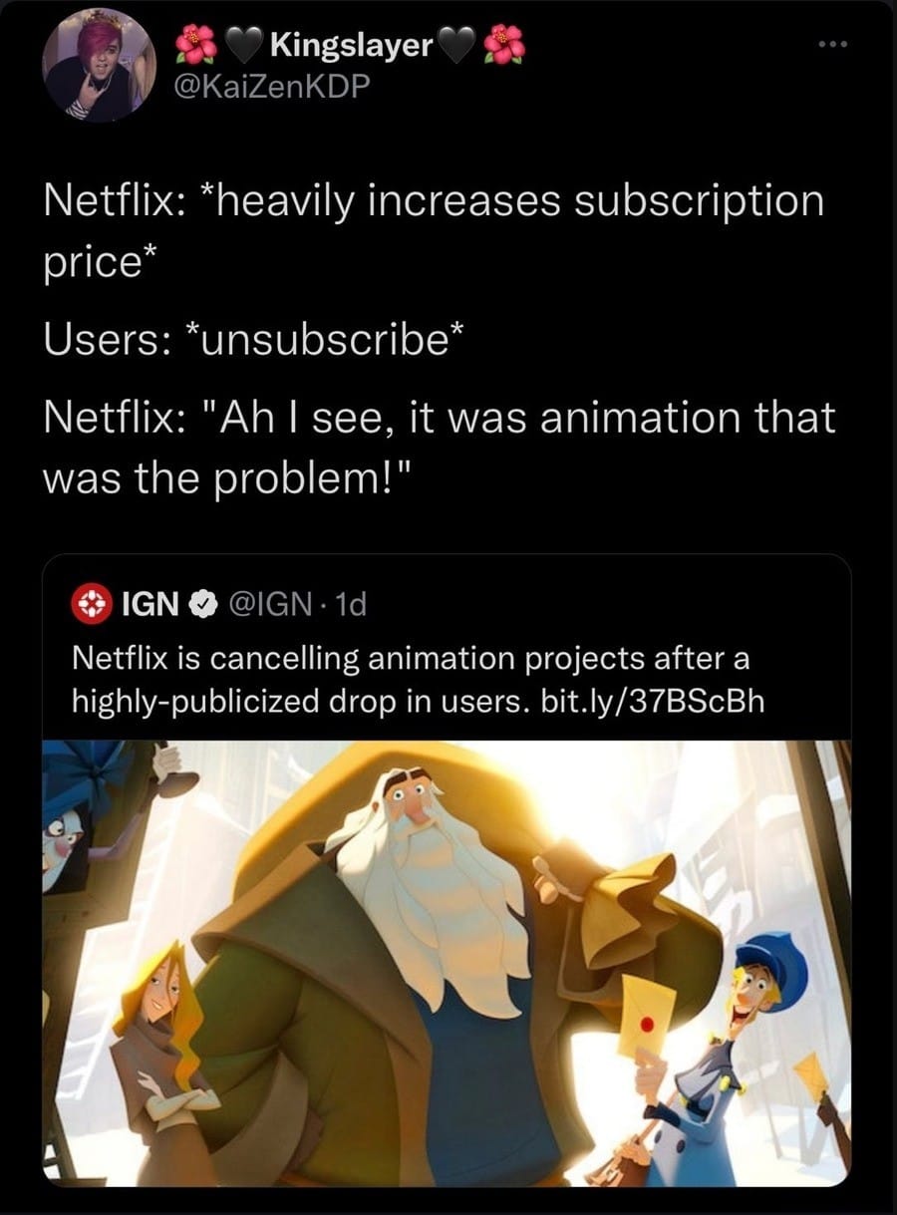The width and height of the screenshot is (897, 1215).
Task: Open the quoted IGN tweet headline text
Action: (409, 680)
